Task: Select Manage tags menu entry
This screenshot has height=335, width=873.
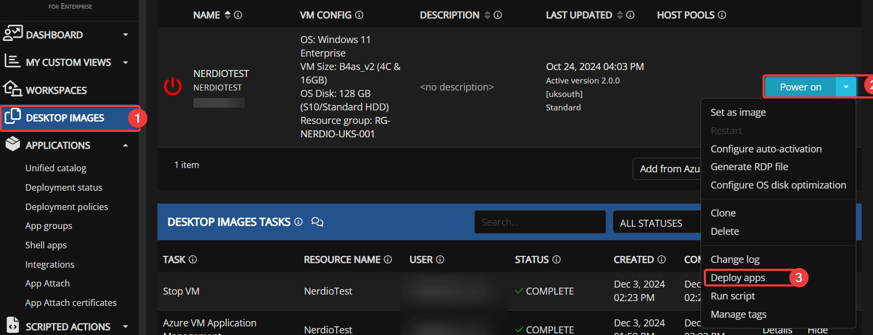Action: tap(738, 315)
